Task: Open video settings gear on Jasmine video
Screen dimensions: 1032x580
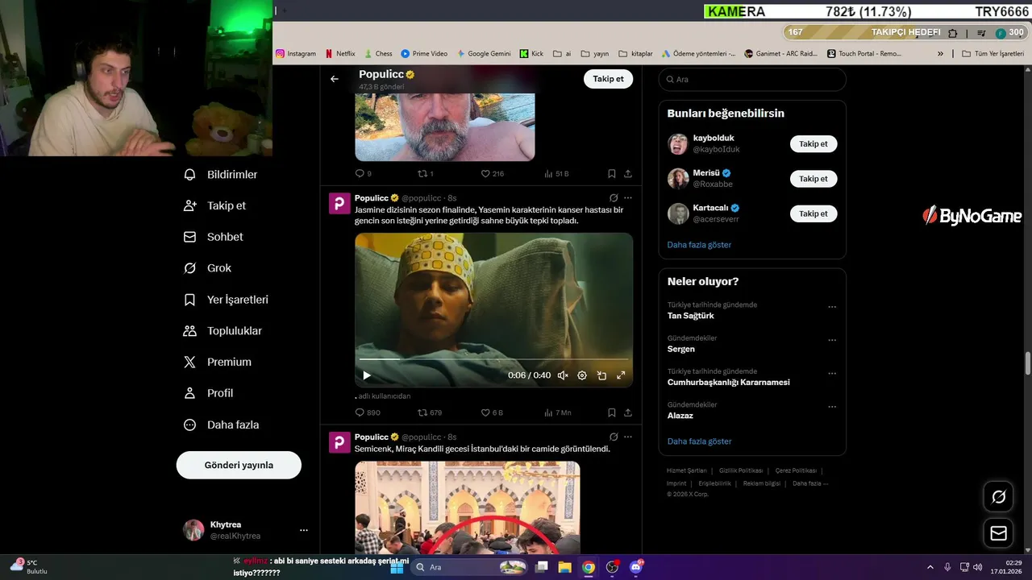Action: (x=582, y=375)
